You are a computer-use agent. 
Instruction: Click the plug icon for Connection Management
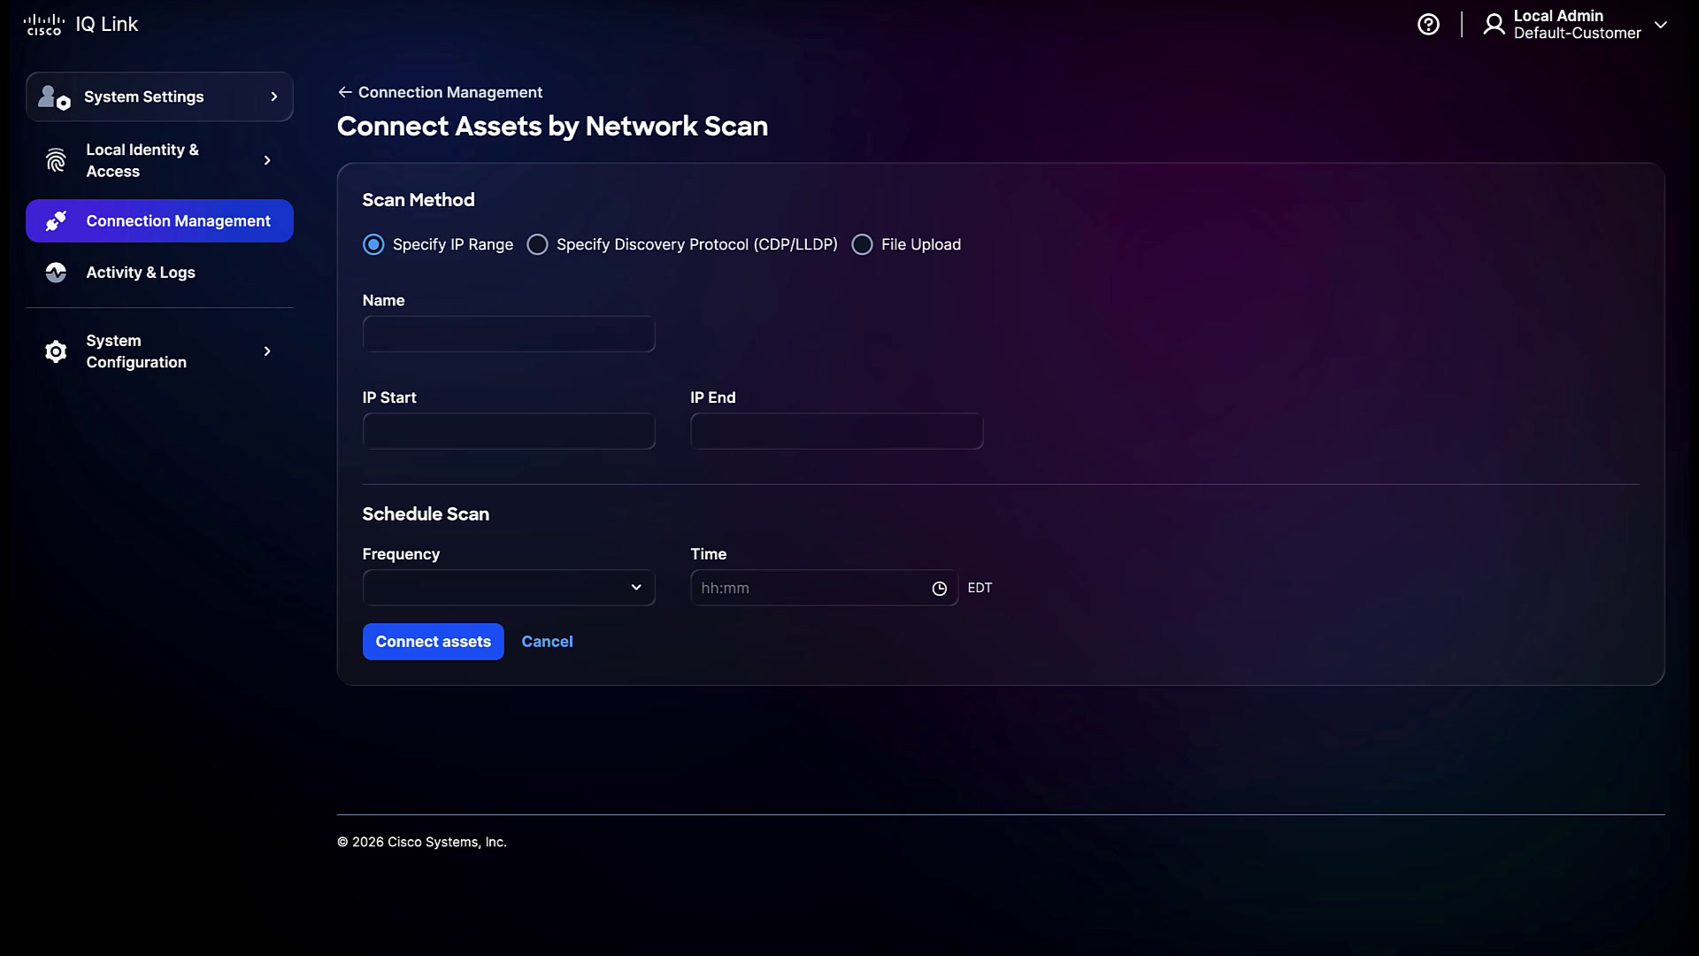pos(56,221)
